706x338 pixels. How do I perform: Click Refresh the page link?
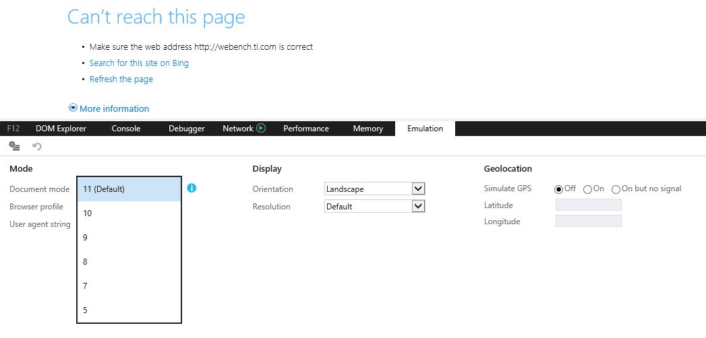[121, 79]
